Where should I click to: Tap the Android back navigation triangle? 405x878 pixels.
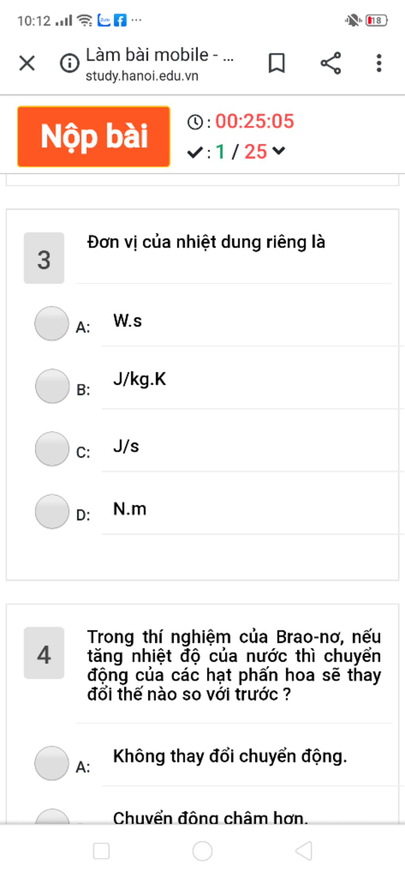click(x=304, y=851)
